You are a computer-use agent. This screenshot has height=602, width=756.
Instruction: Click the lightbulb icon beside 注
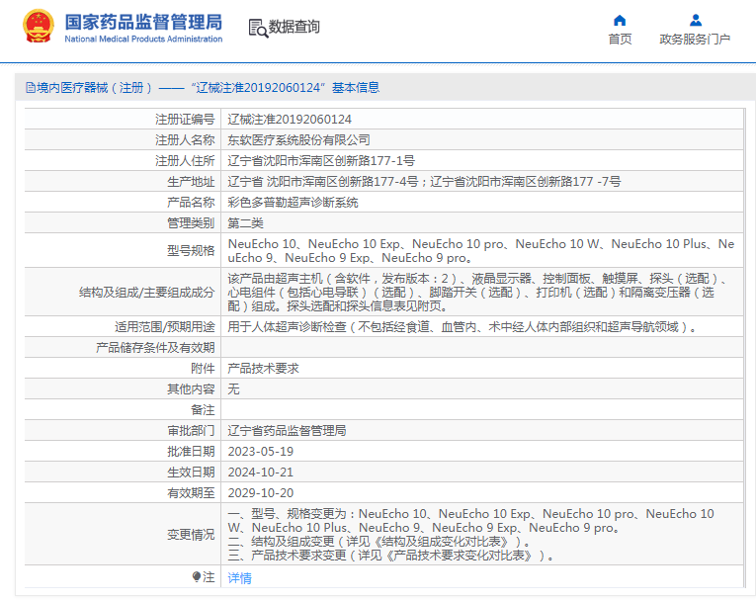pyautogui.click(x=197, y=576)
